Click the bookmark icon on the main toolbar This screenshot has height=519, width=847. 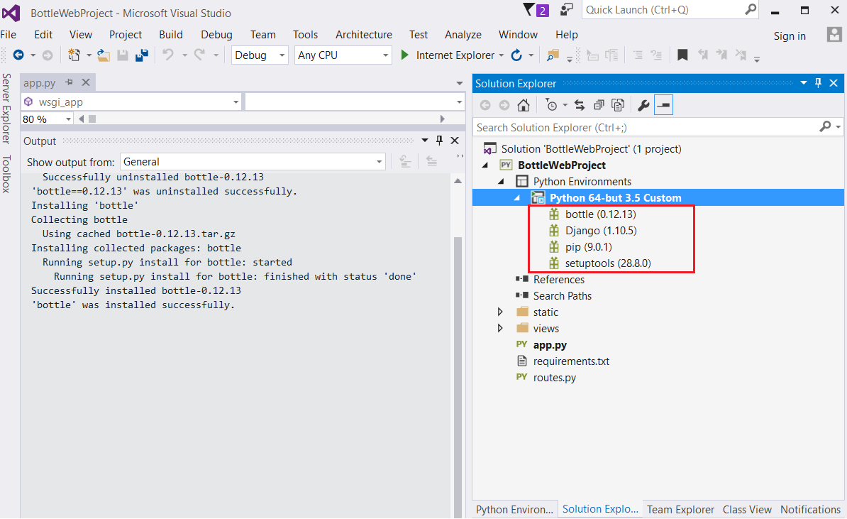pos(682,55)
